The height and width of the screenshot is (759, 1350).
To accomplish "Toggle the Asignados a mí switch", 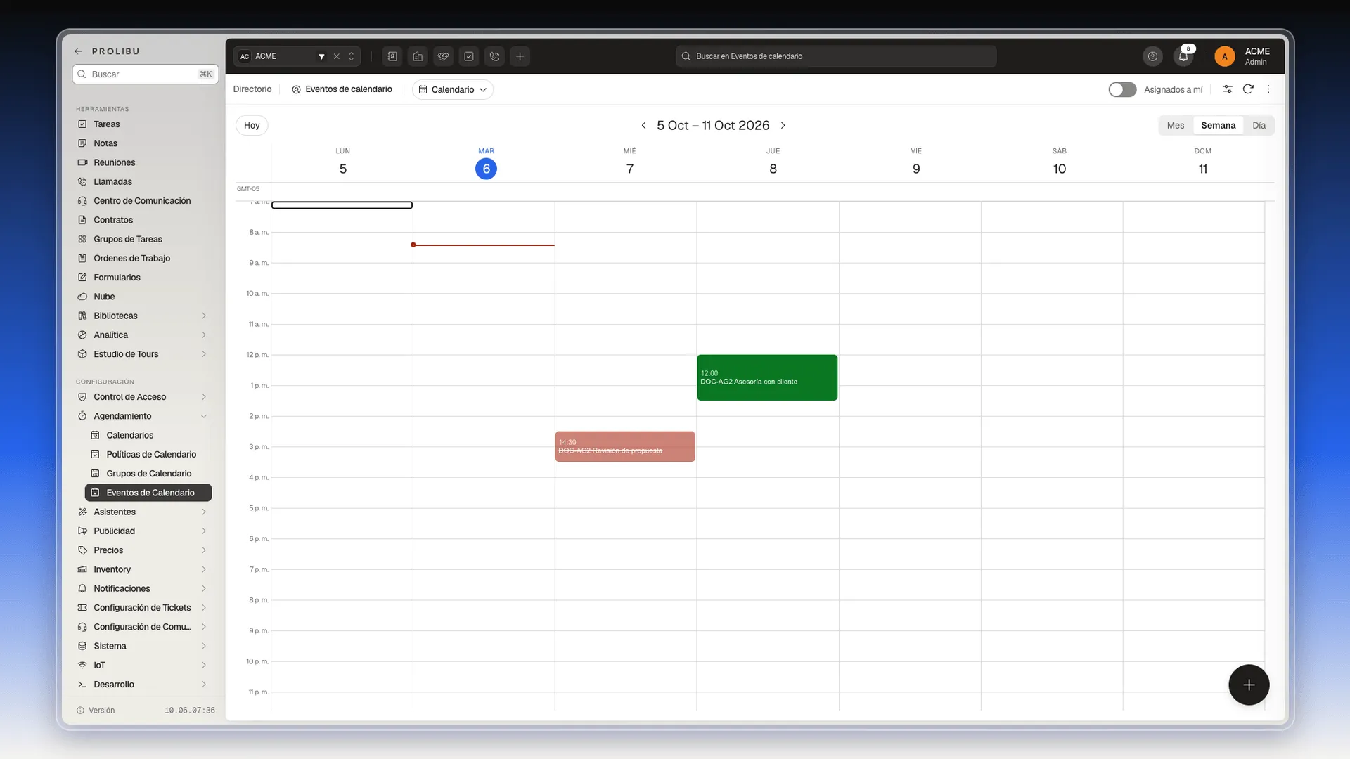I will [1122, 89].
